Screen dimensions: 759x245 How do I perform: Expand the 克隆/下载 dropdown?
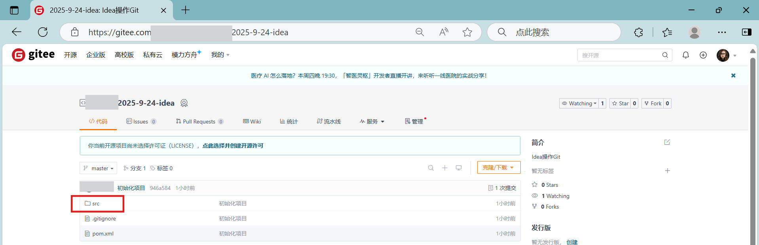[499, 168]
